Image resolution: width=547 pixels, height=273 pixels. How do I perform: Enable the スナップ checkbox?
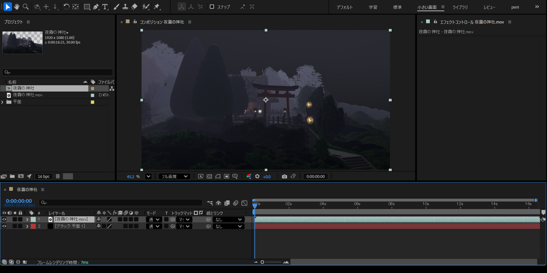coord(212,7)
